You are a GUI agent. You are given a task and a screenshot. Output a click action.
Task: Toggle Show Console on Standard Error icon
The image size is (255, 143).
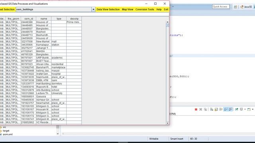230,110
